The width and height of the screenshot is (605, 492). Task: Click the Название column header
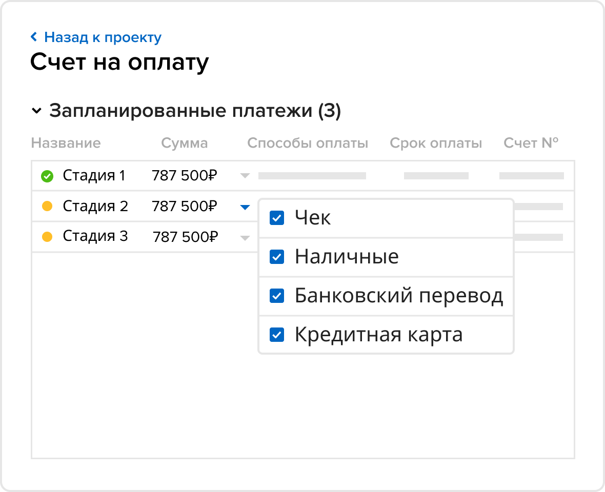click(x=66, y=143)
